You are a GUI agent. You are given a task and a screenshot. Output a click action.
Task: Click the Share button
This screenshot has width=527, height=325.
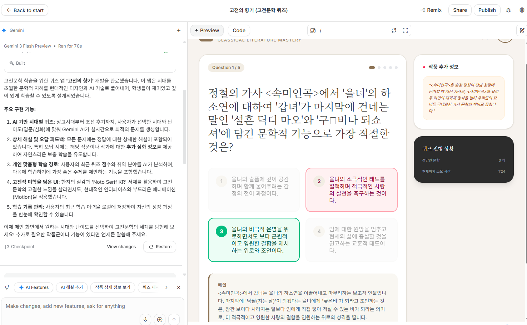[460, 10]
